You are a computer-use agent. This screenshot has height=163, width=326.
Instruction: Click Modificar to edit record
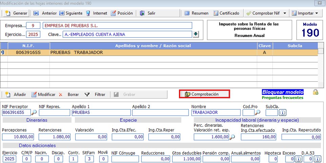pyautogui.click(x=43, y=95)
